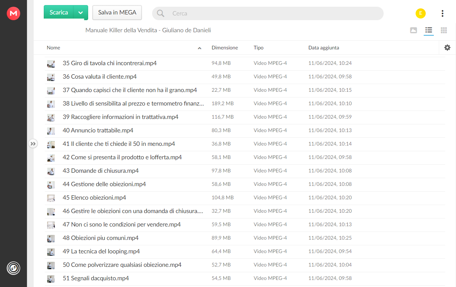The width and height of the screenshot is (456, 287).
Task: Open the yellow user avatar E
Action: (421, 13)
